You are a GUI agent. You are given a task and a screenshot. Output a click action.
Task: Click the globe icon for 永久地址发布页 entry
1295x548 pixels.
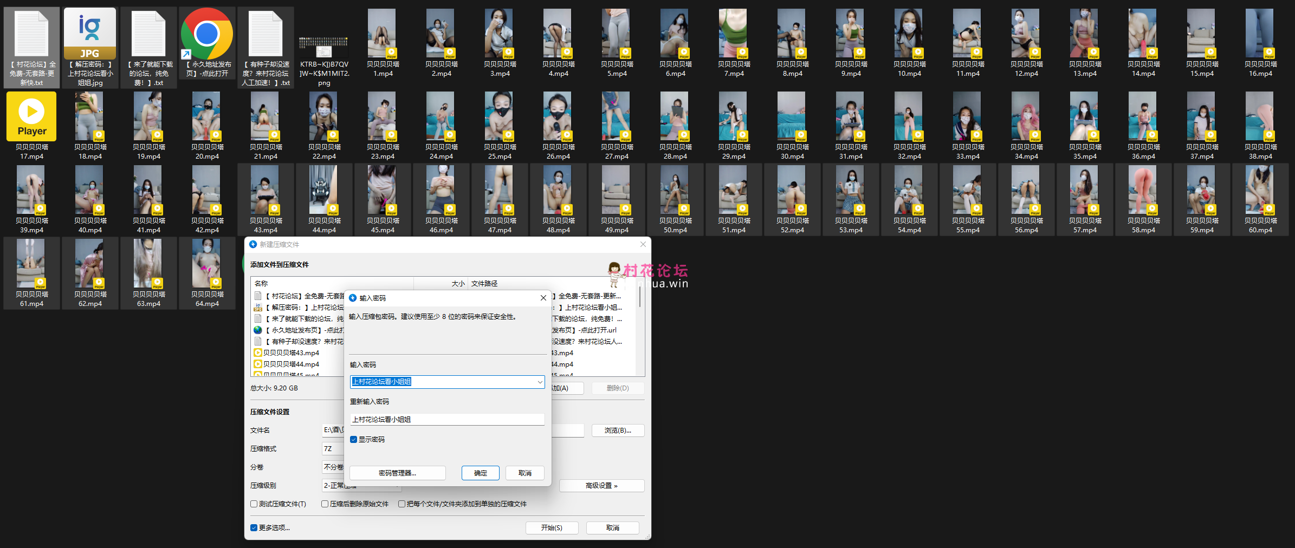click(x=258, y=330)
